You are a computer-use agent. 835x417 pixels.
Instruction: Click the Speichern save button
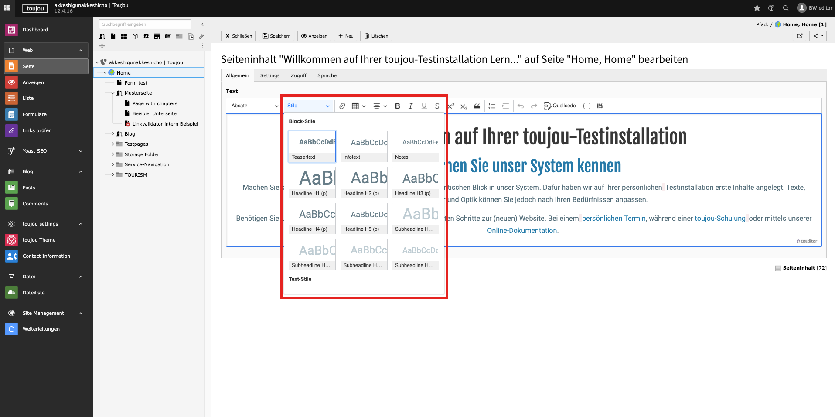[x=276, y=36]
